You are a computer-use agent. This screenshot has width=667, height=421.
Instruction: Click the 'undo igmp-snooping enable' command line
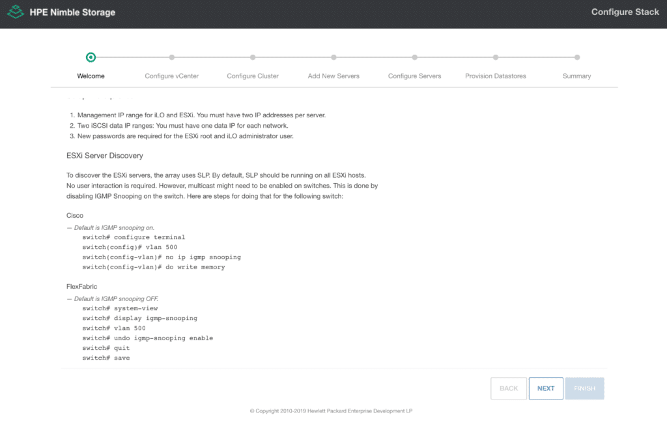pyautogui.click(x=148, y=338)
